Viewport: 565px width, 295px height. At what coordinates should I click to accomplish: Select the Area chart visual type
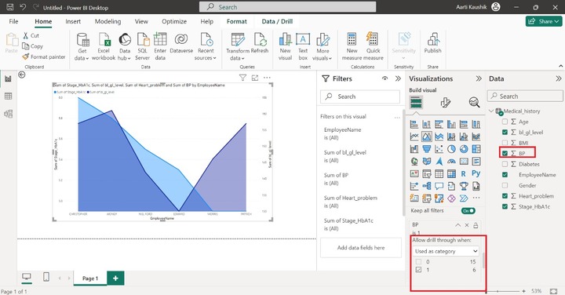click(x=427, y=137)
